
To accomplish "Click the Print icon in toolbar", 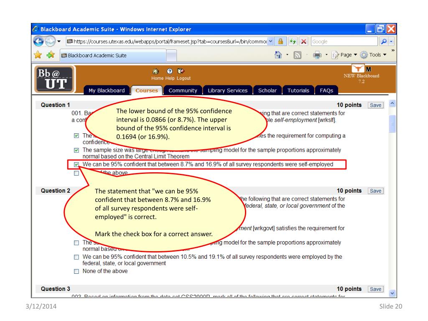I will click(x=317, y=55).
